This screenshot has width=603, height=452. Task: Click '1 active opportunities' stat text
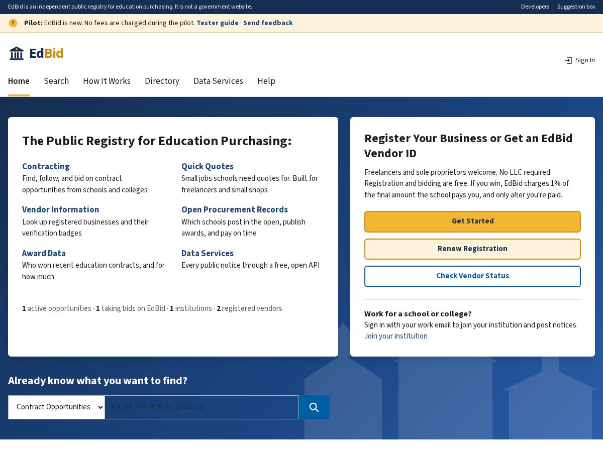[57, 308]
